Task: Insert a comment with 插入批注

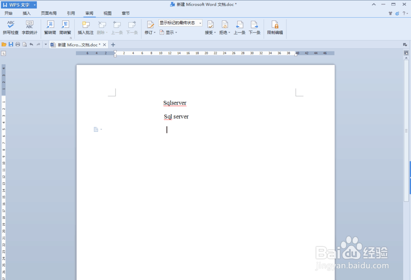Action: (85, 28)
